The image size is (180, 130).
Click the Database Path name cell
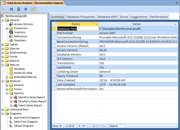(x=77, y=29)
